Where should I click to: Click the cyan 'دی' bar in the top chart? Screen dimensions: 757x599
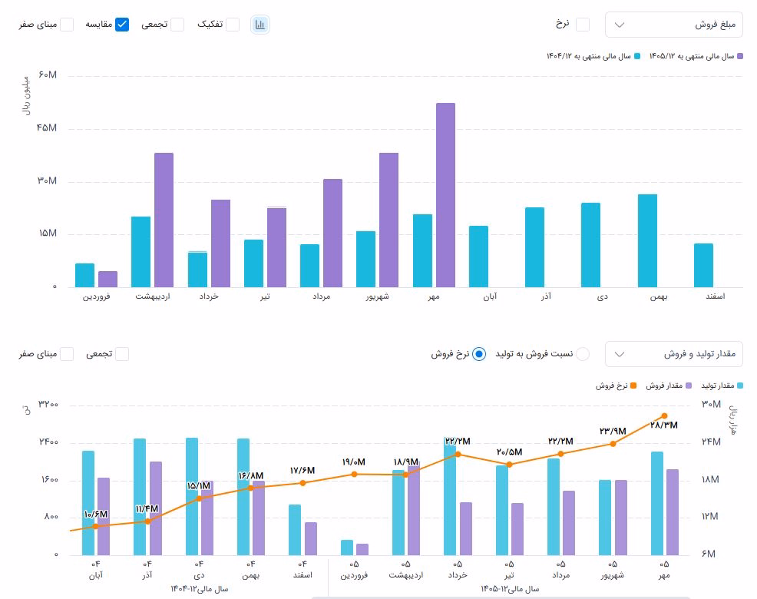(591, 245)
